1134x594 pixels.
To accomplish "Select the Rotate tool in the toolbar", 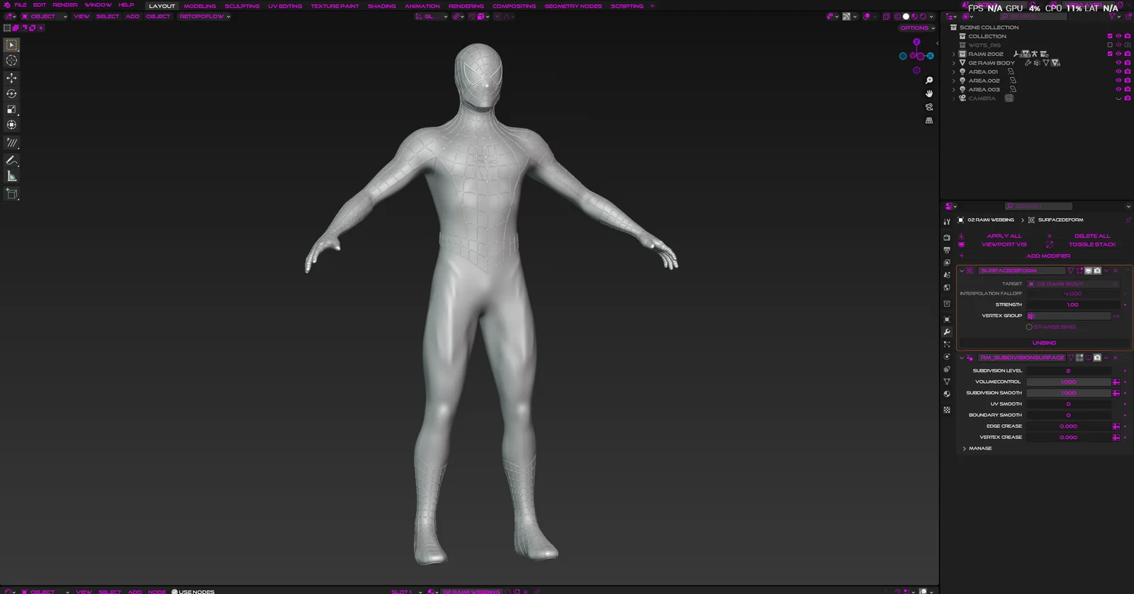I will pyautogui.click(x=11, y=93).
